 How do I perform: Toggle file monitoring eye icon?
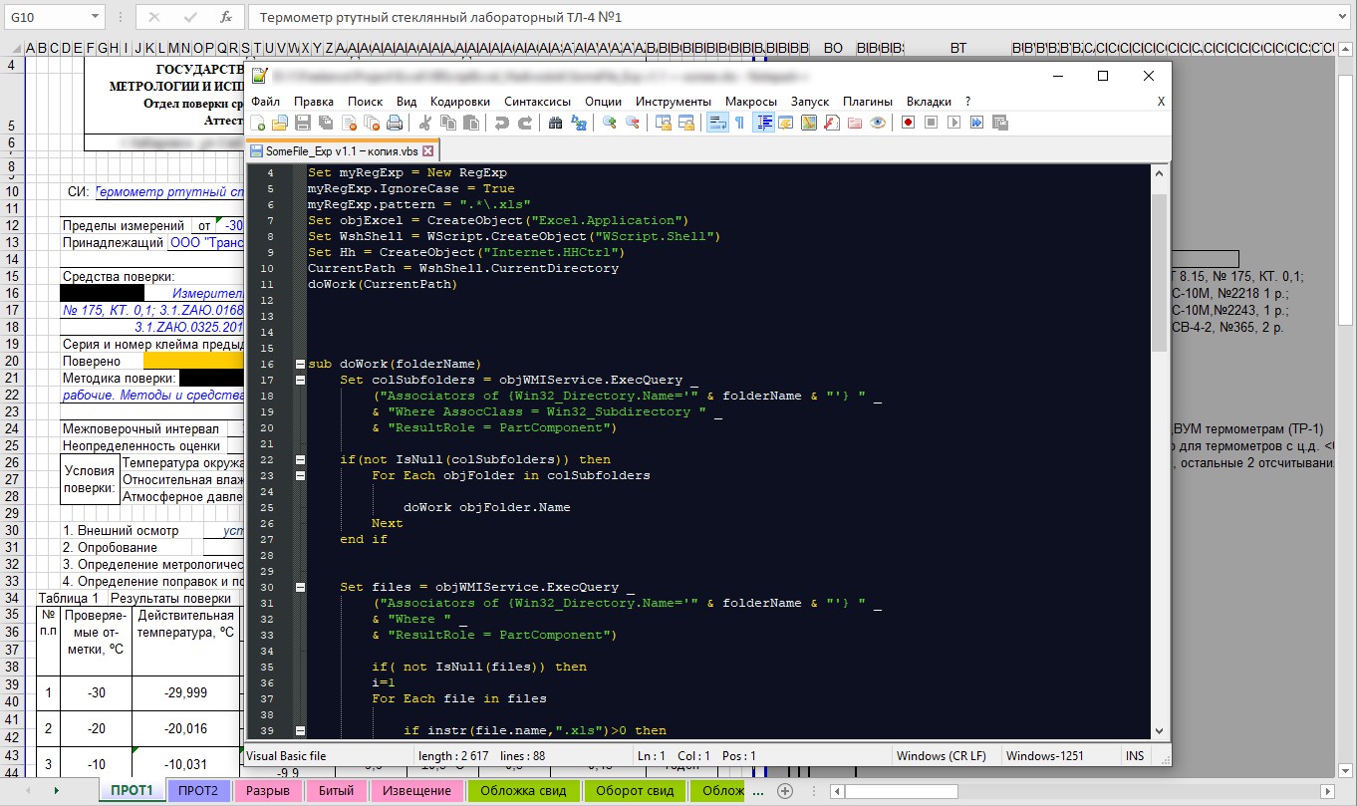pos(878,123)
